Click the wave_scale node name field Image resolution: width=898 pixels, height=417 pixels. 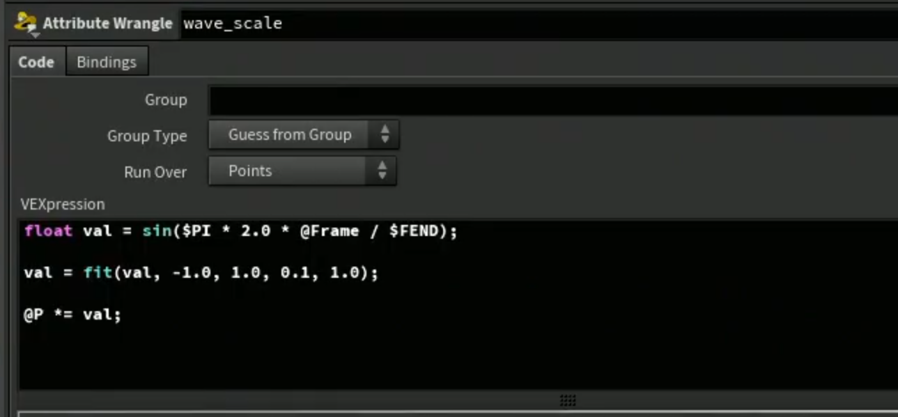coord(539,24)
